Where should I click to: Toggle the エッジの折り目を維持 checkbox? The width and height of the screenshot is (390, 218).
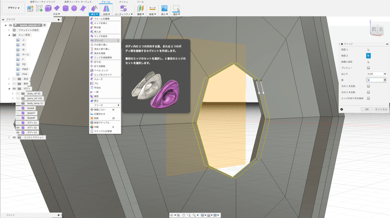[x=369, y=99]
